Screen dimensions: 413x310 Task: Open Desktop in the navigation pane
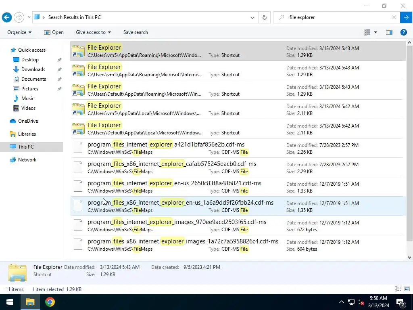click(30, 60)
